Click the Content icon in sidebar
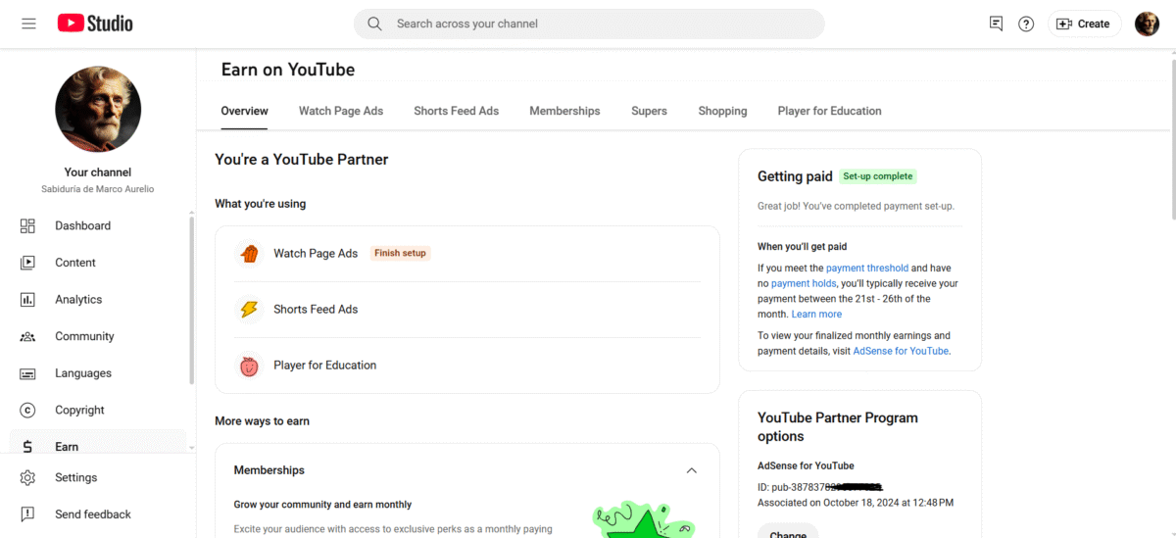The height and width of the screenshot is (538, 1176). [27, 263]
